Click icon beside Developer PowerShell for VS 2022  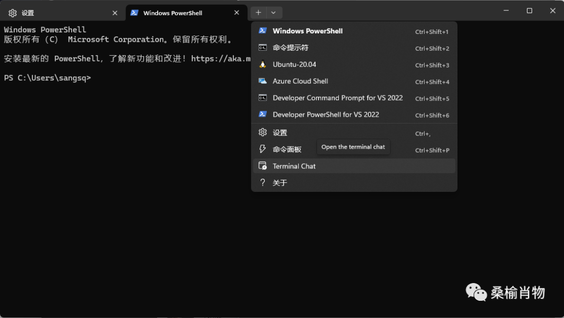click(x=263, y=114)
